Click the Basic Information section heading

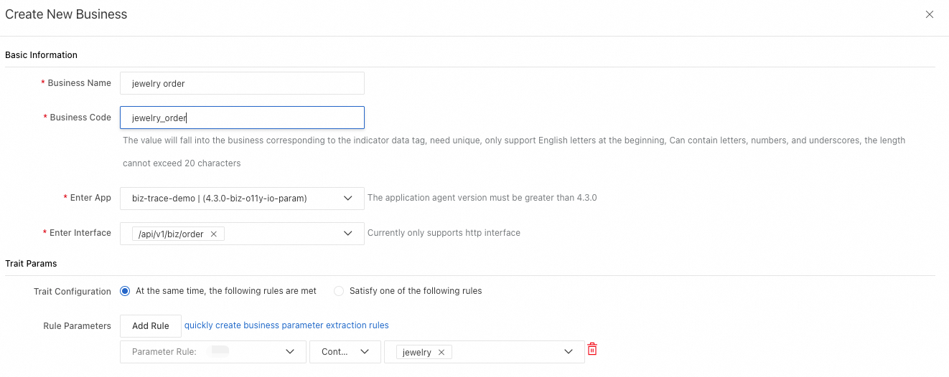click(41, 55)
